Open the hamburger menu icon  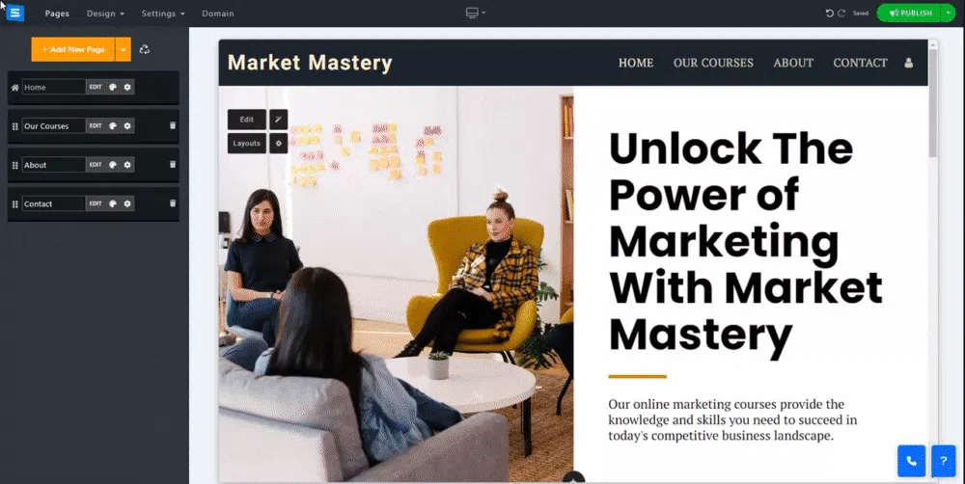coord(14,13)
